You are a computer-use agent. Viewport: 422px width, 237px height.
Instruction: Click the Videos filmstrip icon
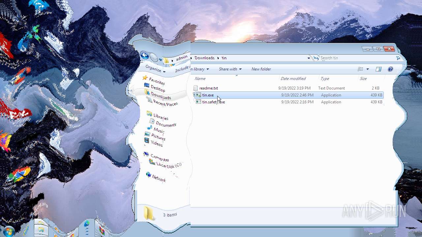[147, 141]
